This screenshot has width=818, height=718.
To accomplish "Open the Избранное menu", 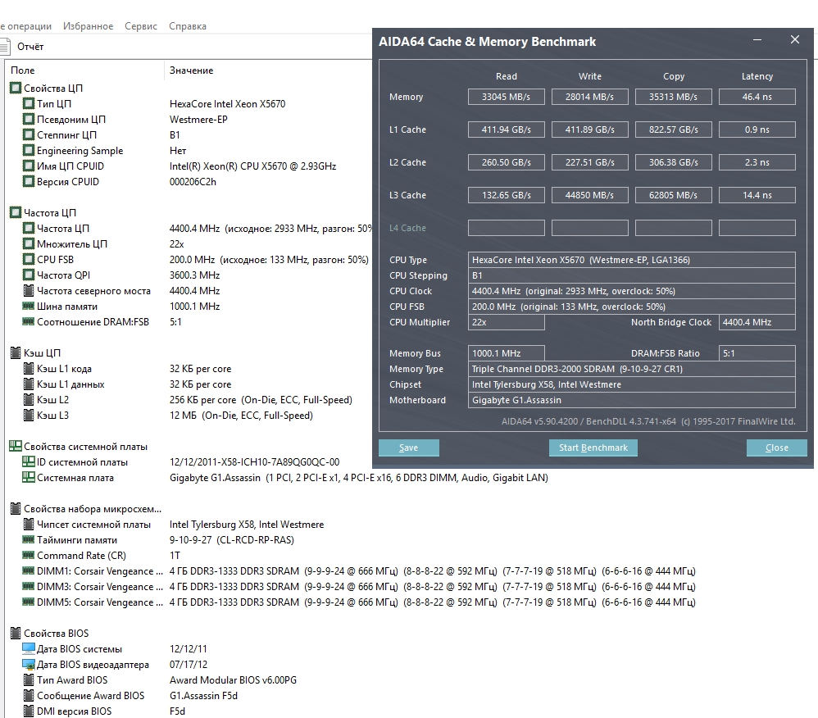I will point(89,26).
